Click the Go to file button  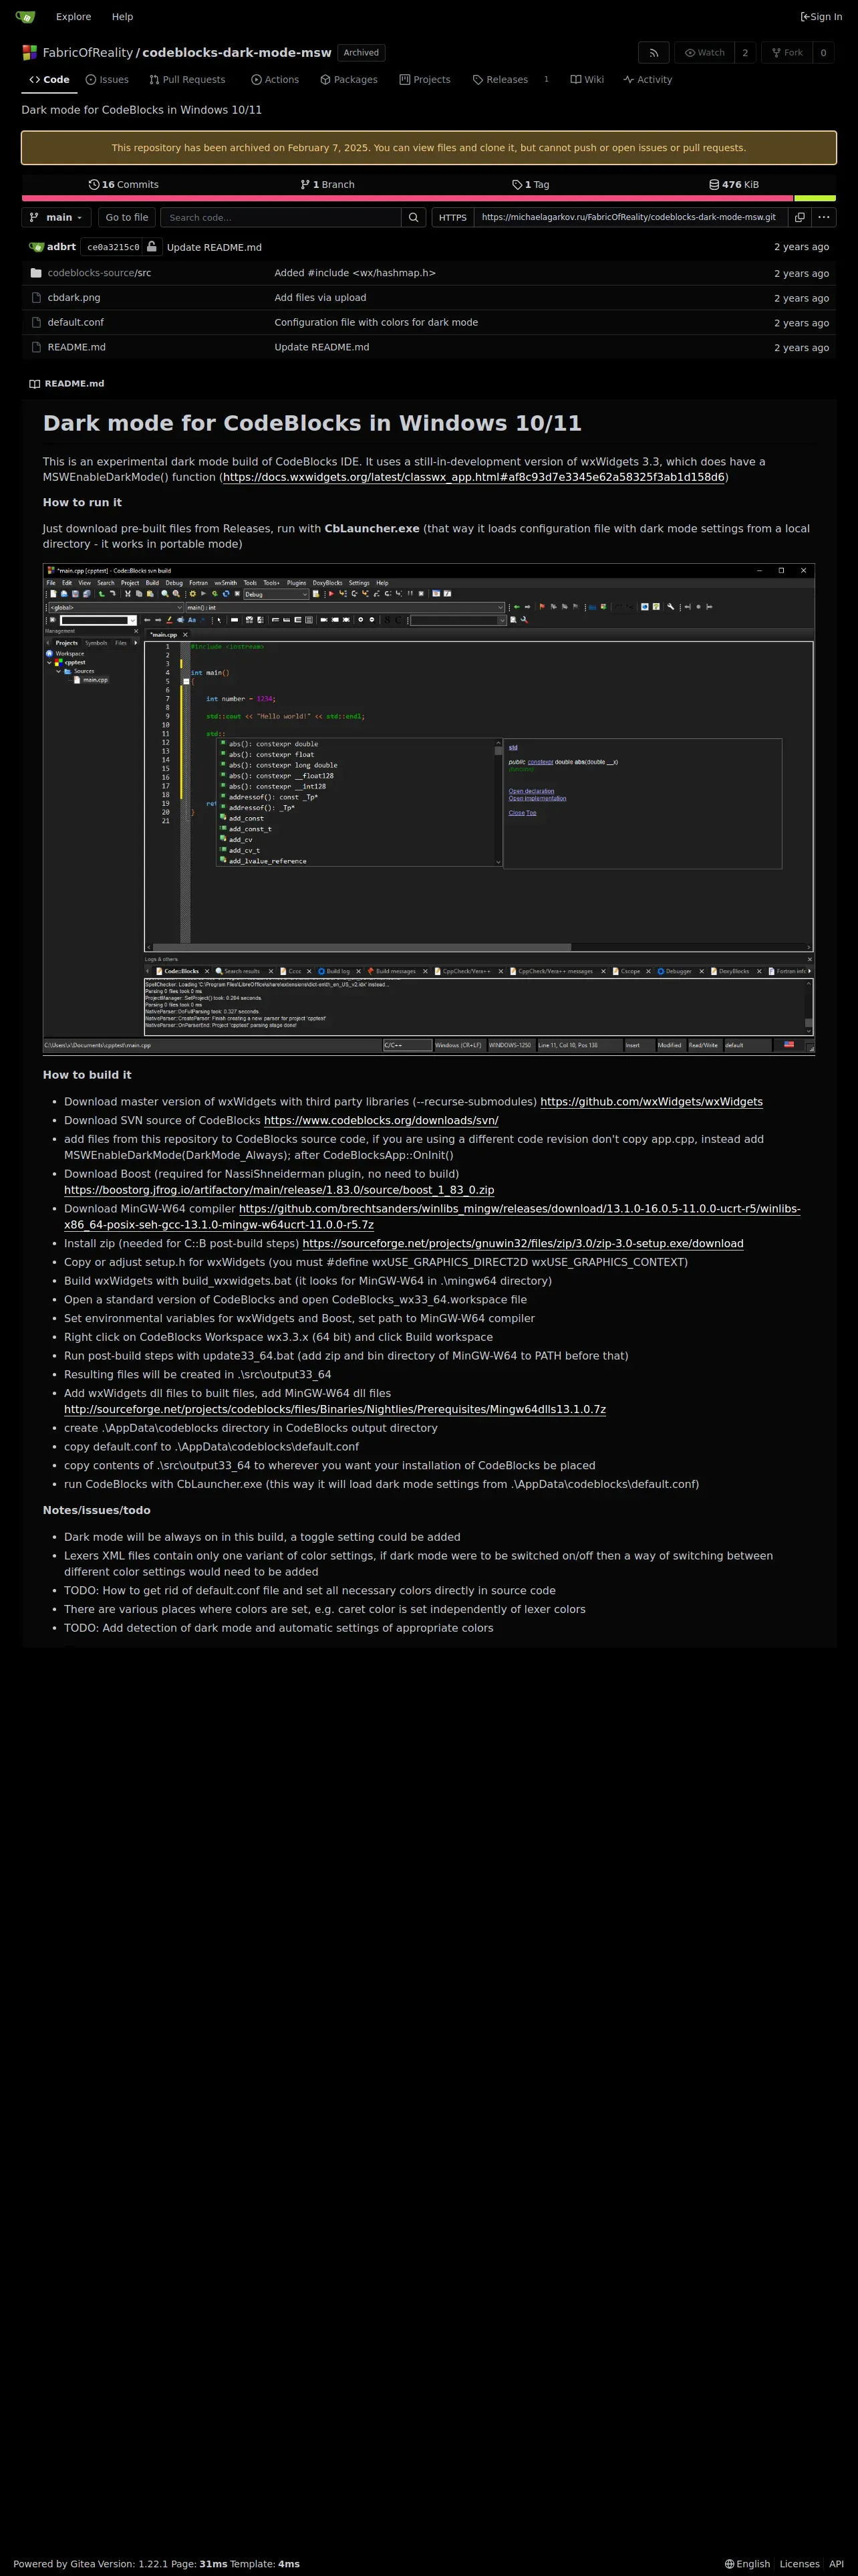127,217
